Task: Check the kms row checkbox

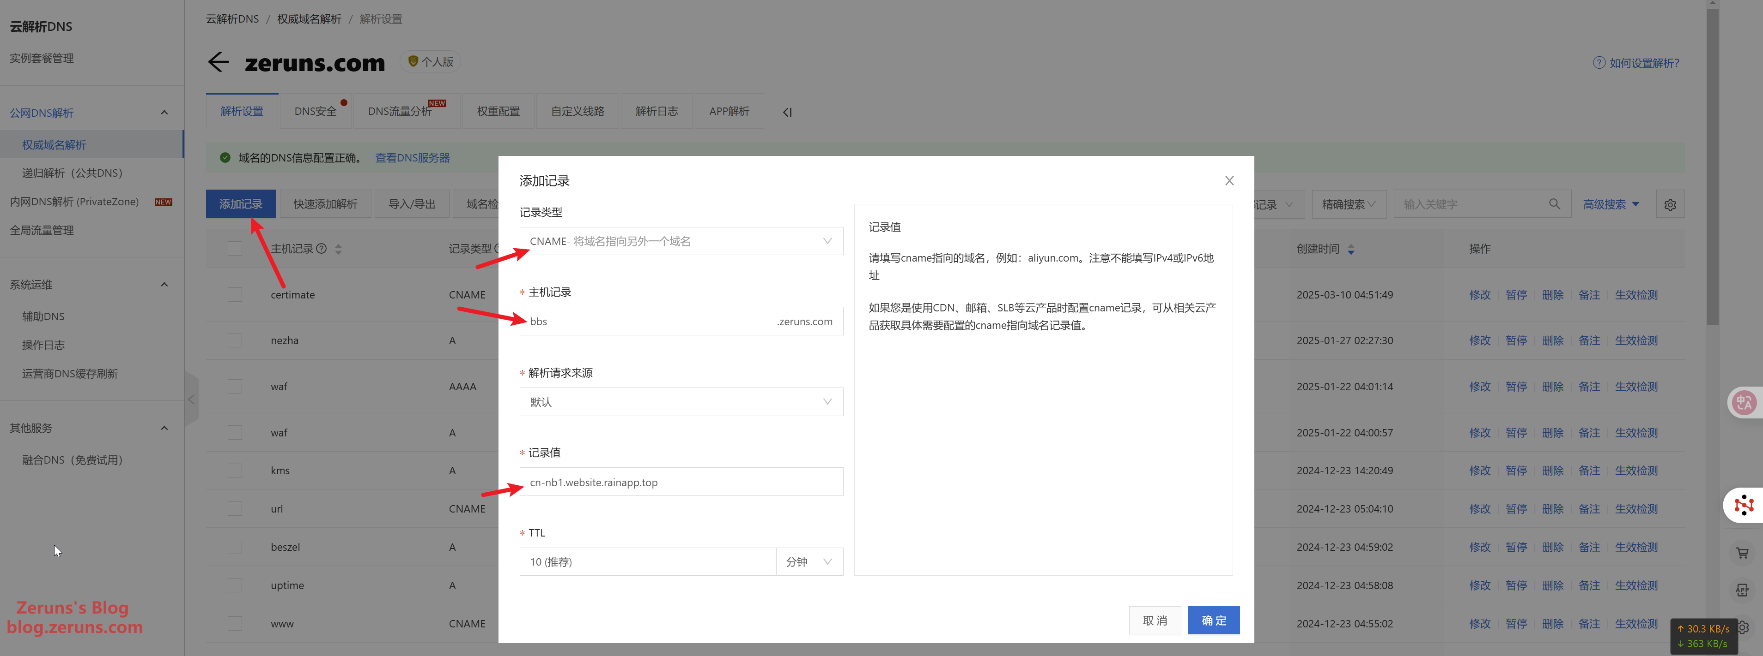Action: (235, 470)
